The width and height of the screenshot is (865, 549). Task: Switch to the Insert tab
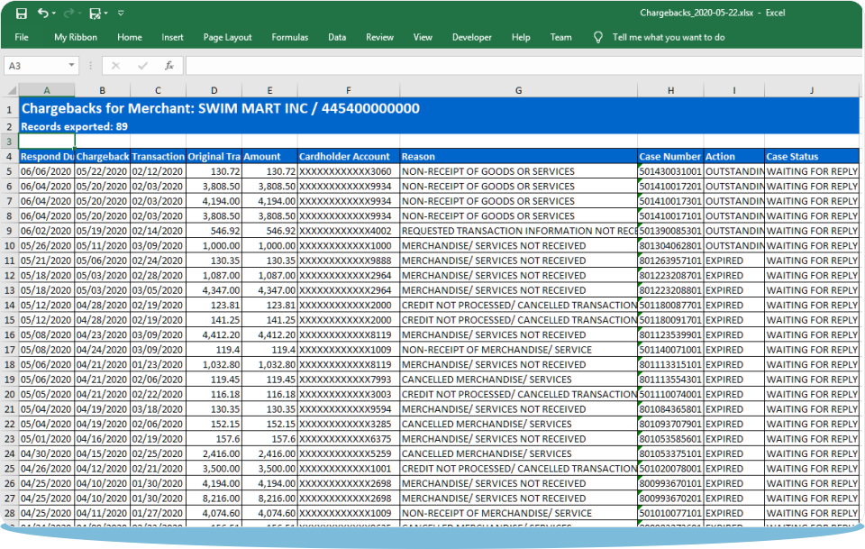point(172,38)
